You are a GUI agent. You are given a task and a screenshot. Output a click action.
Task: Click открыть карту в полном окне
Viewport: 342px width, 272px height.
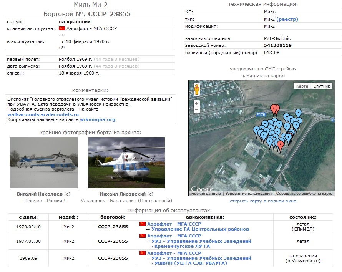[263, 201]
